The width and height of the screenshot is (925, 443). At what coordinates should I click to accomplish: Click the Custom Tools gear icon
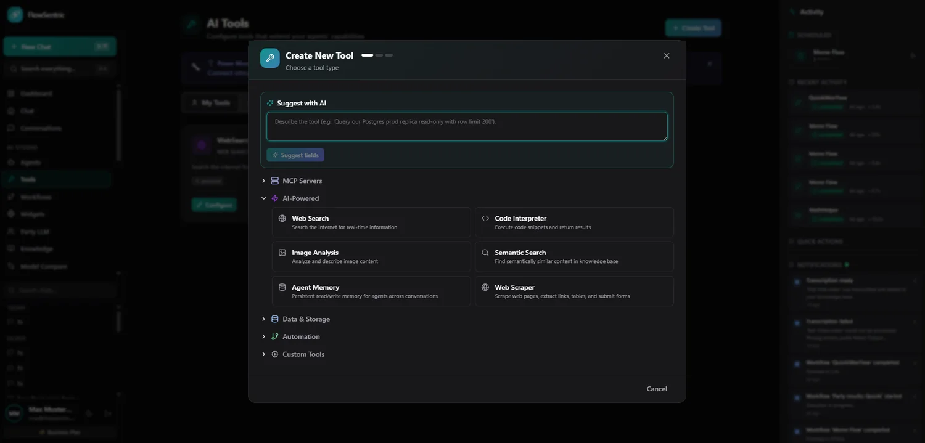[x=275, y=354]
